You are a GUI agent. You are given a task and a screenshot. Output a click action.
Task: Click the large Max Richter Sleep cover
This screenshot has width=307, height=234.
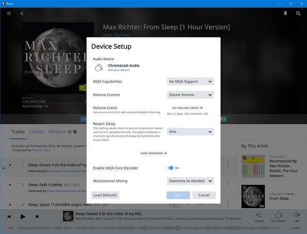[x=54, y=58]
